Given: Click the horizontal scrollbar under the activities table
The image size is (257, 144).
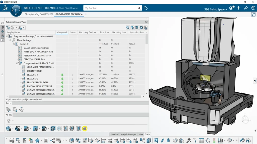Looking at the screenshot, I should point(75,96).
